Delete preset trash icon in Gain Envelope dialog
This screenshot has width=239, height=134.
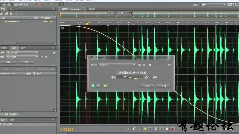click(x=144, y=65)
